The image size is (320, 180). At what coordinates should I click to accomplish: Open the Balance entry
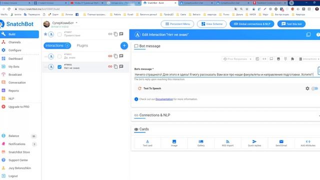pos(13,136)
